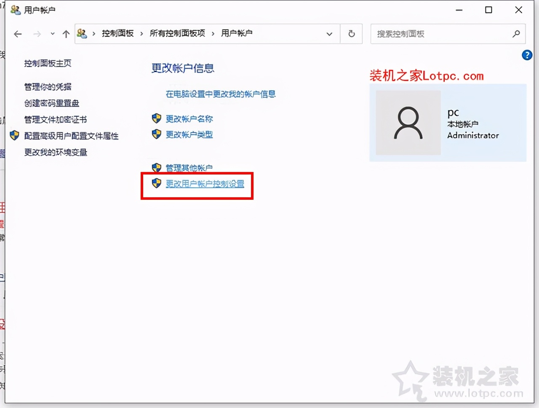Open 更改用户帐户控制设置 link
The image size is (539, 408).
pos(205,184)
